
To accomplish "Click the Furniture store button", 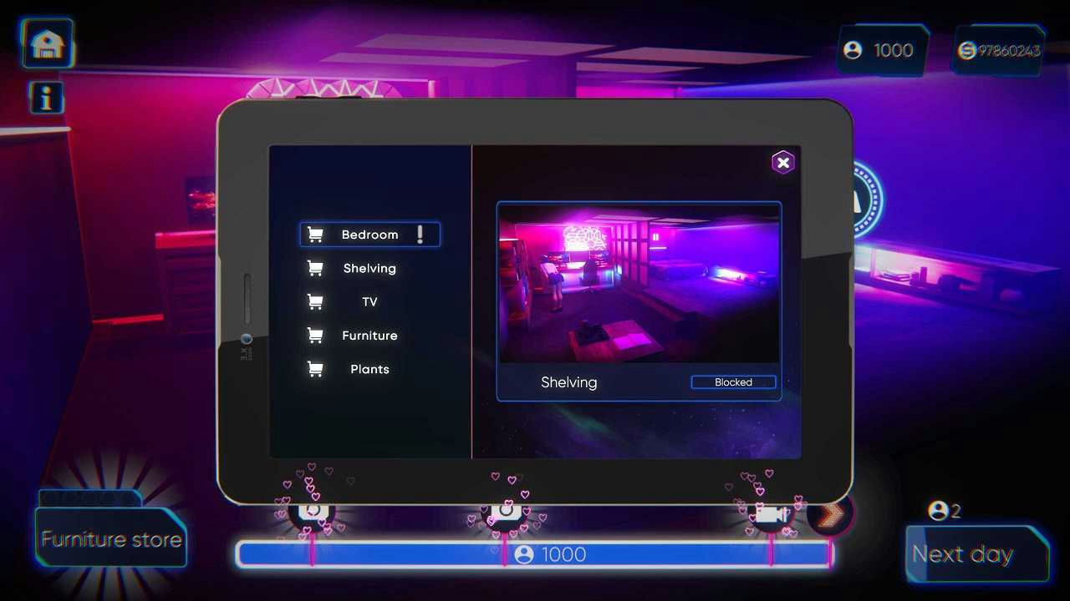I will click(110, 540).
